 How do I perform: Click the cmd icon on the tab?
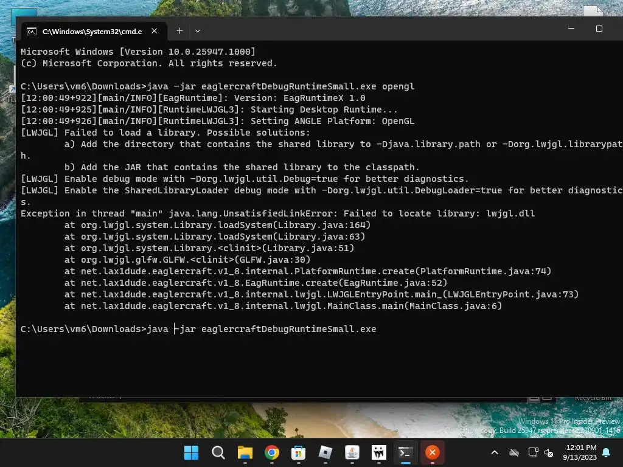[x=32, y=32]
